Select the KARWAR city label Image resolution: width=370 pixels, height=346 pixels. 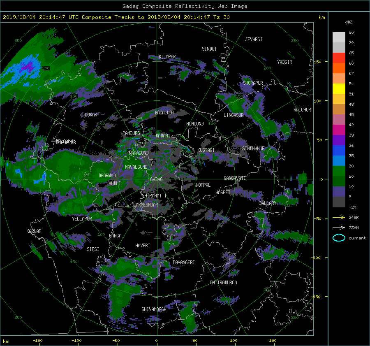click(34, 231)
